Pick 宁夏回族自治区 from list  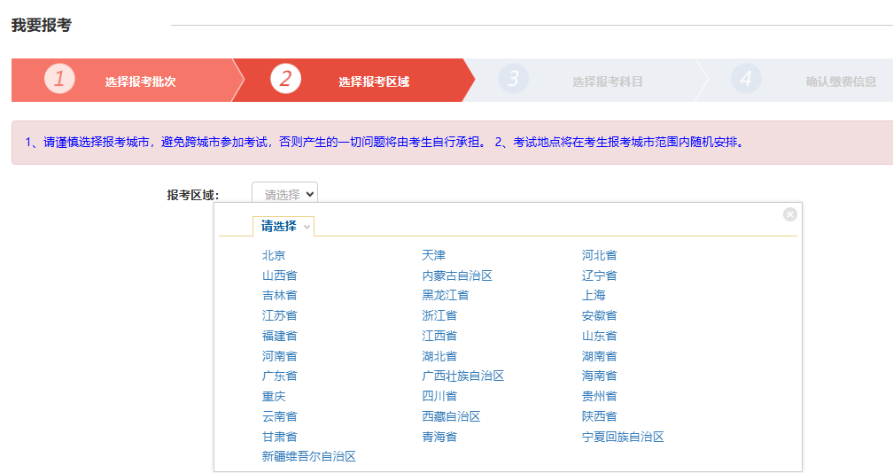(x=622, y=437)
